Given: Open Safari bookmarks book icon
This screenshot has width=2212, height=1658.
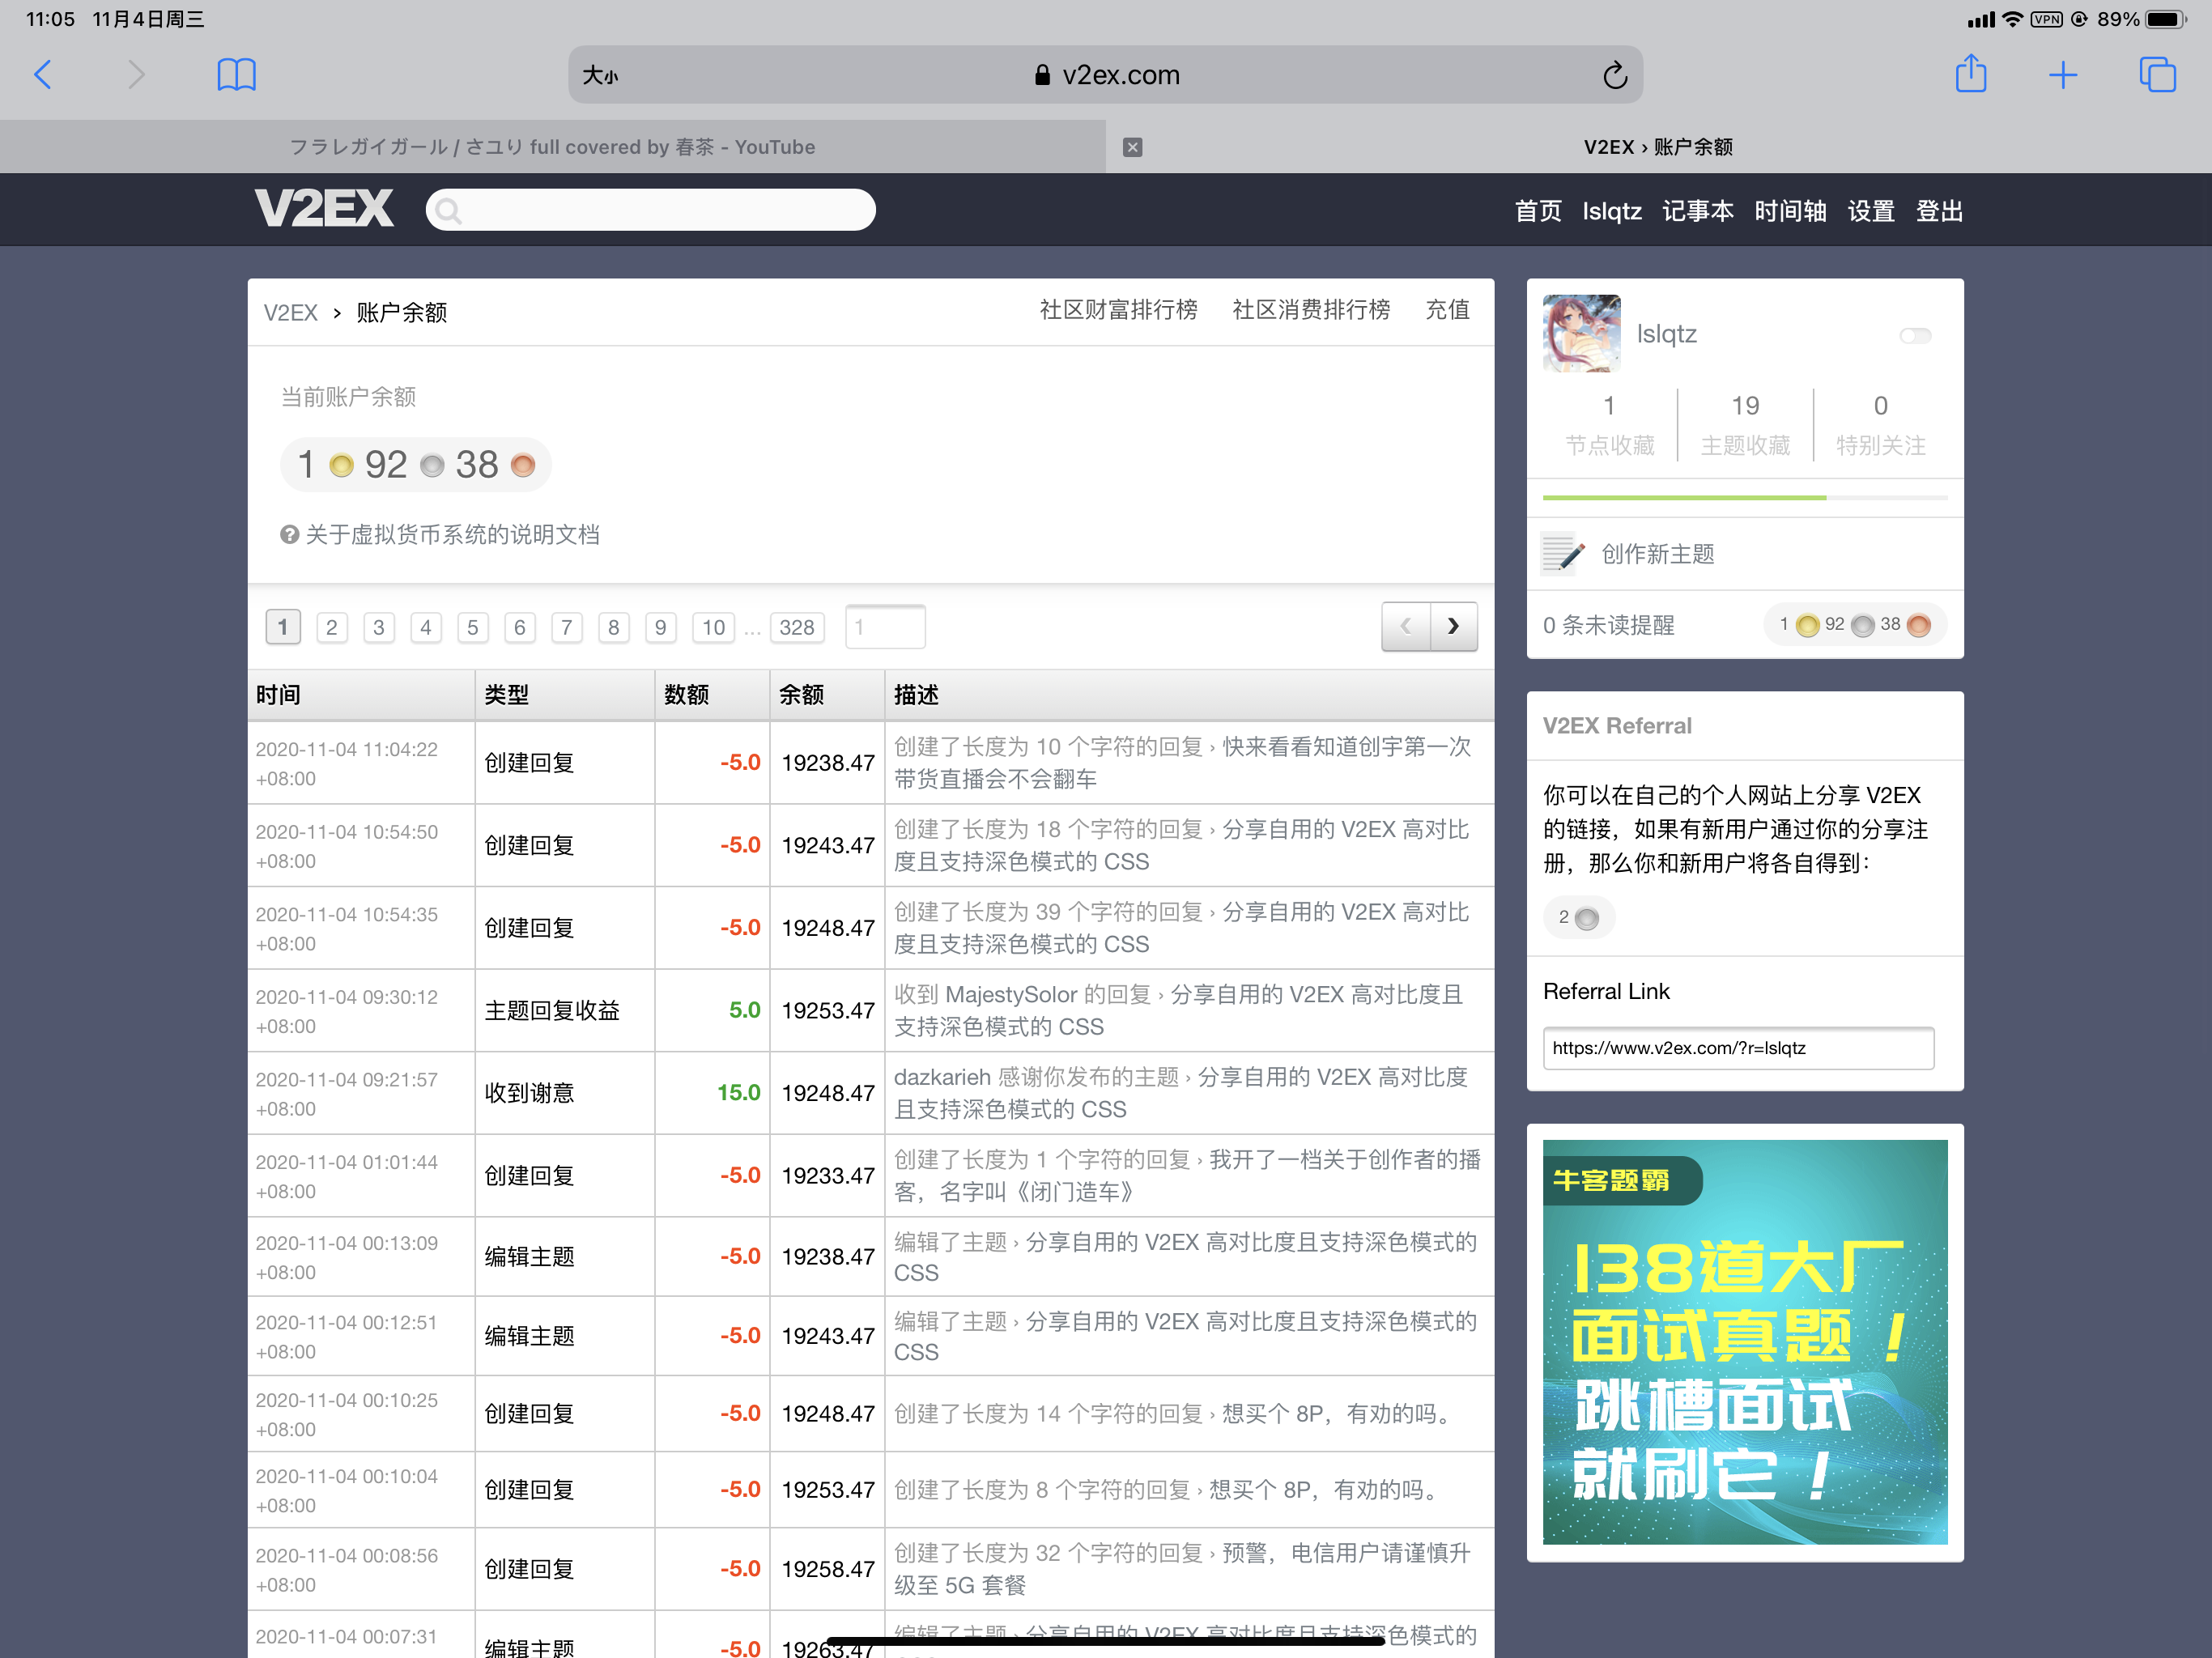Looking at the screenshot, I should pos(236,75).
